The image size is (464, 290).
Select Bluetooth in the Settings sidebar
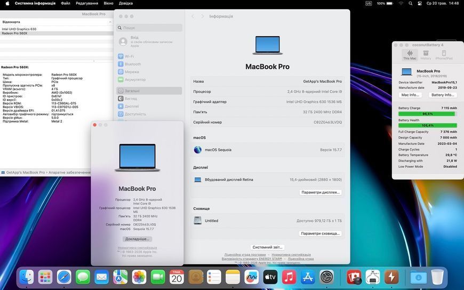coord(149,64)
